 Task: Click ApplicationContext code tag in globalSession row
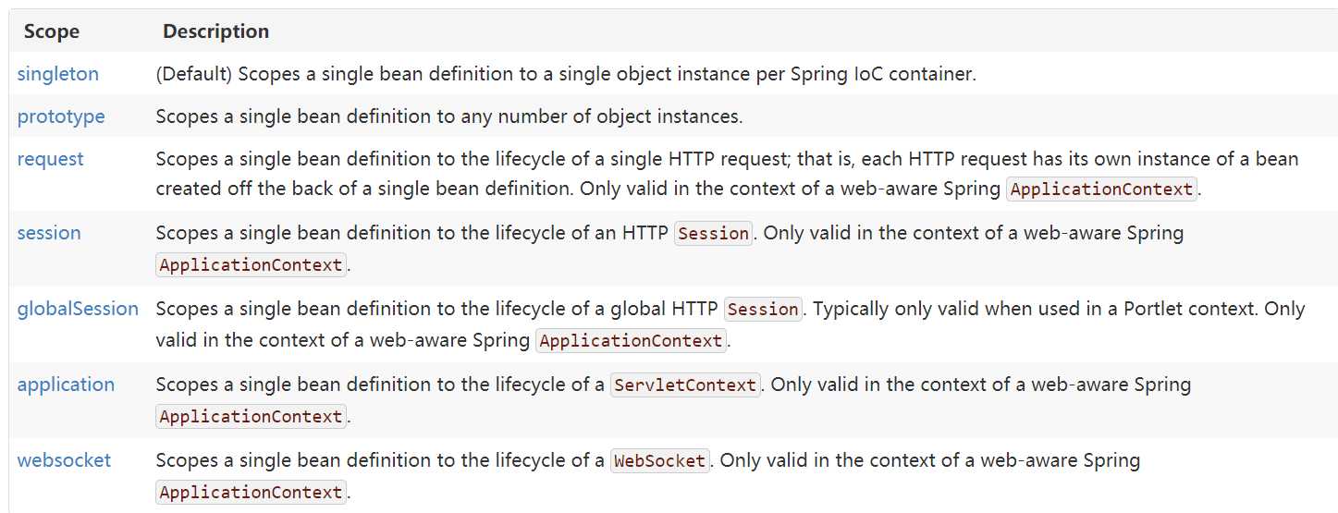632,341
